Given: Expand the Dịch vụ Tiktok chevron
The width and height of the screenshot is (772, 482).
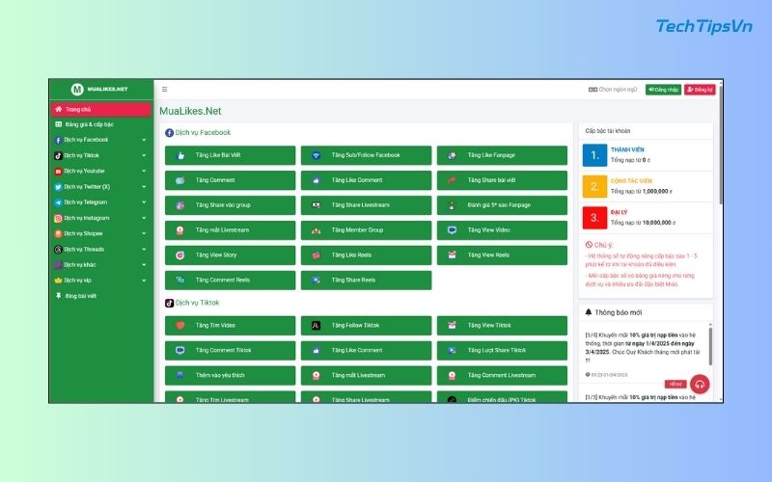Looking at the screenshot, I should pyautogui.click(x=144, y=155).
